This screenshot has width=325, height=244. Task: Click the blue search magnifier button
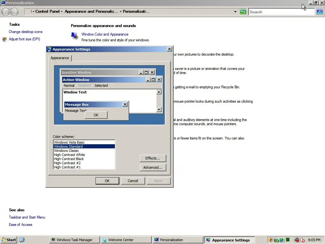tap(320, 12)
